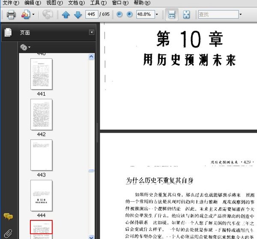Expand the Collaborate dropdown arrow
Viewport: 257px width, 239px height.
[x=33, y=15]
